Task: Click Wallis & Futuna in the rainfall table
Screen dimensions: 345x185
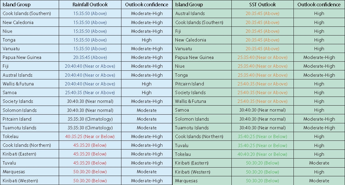Action: pyautogui.click(x=18, y=84)
